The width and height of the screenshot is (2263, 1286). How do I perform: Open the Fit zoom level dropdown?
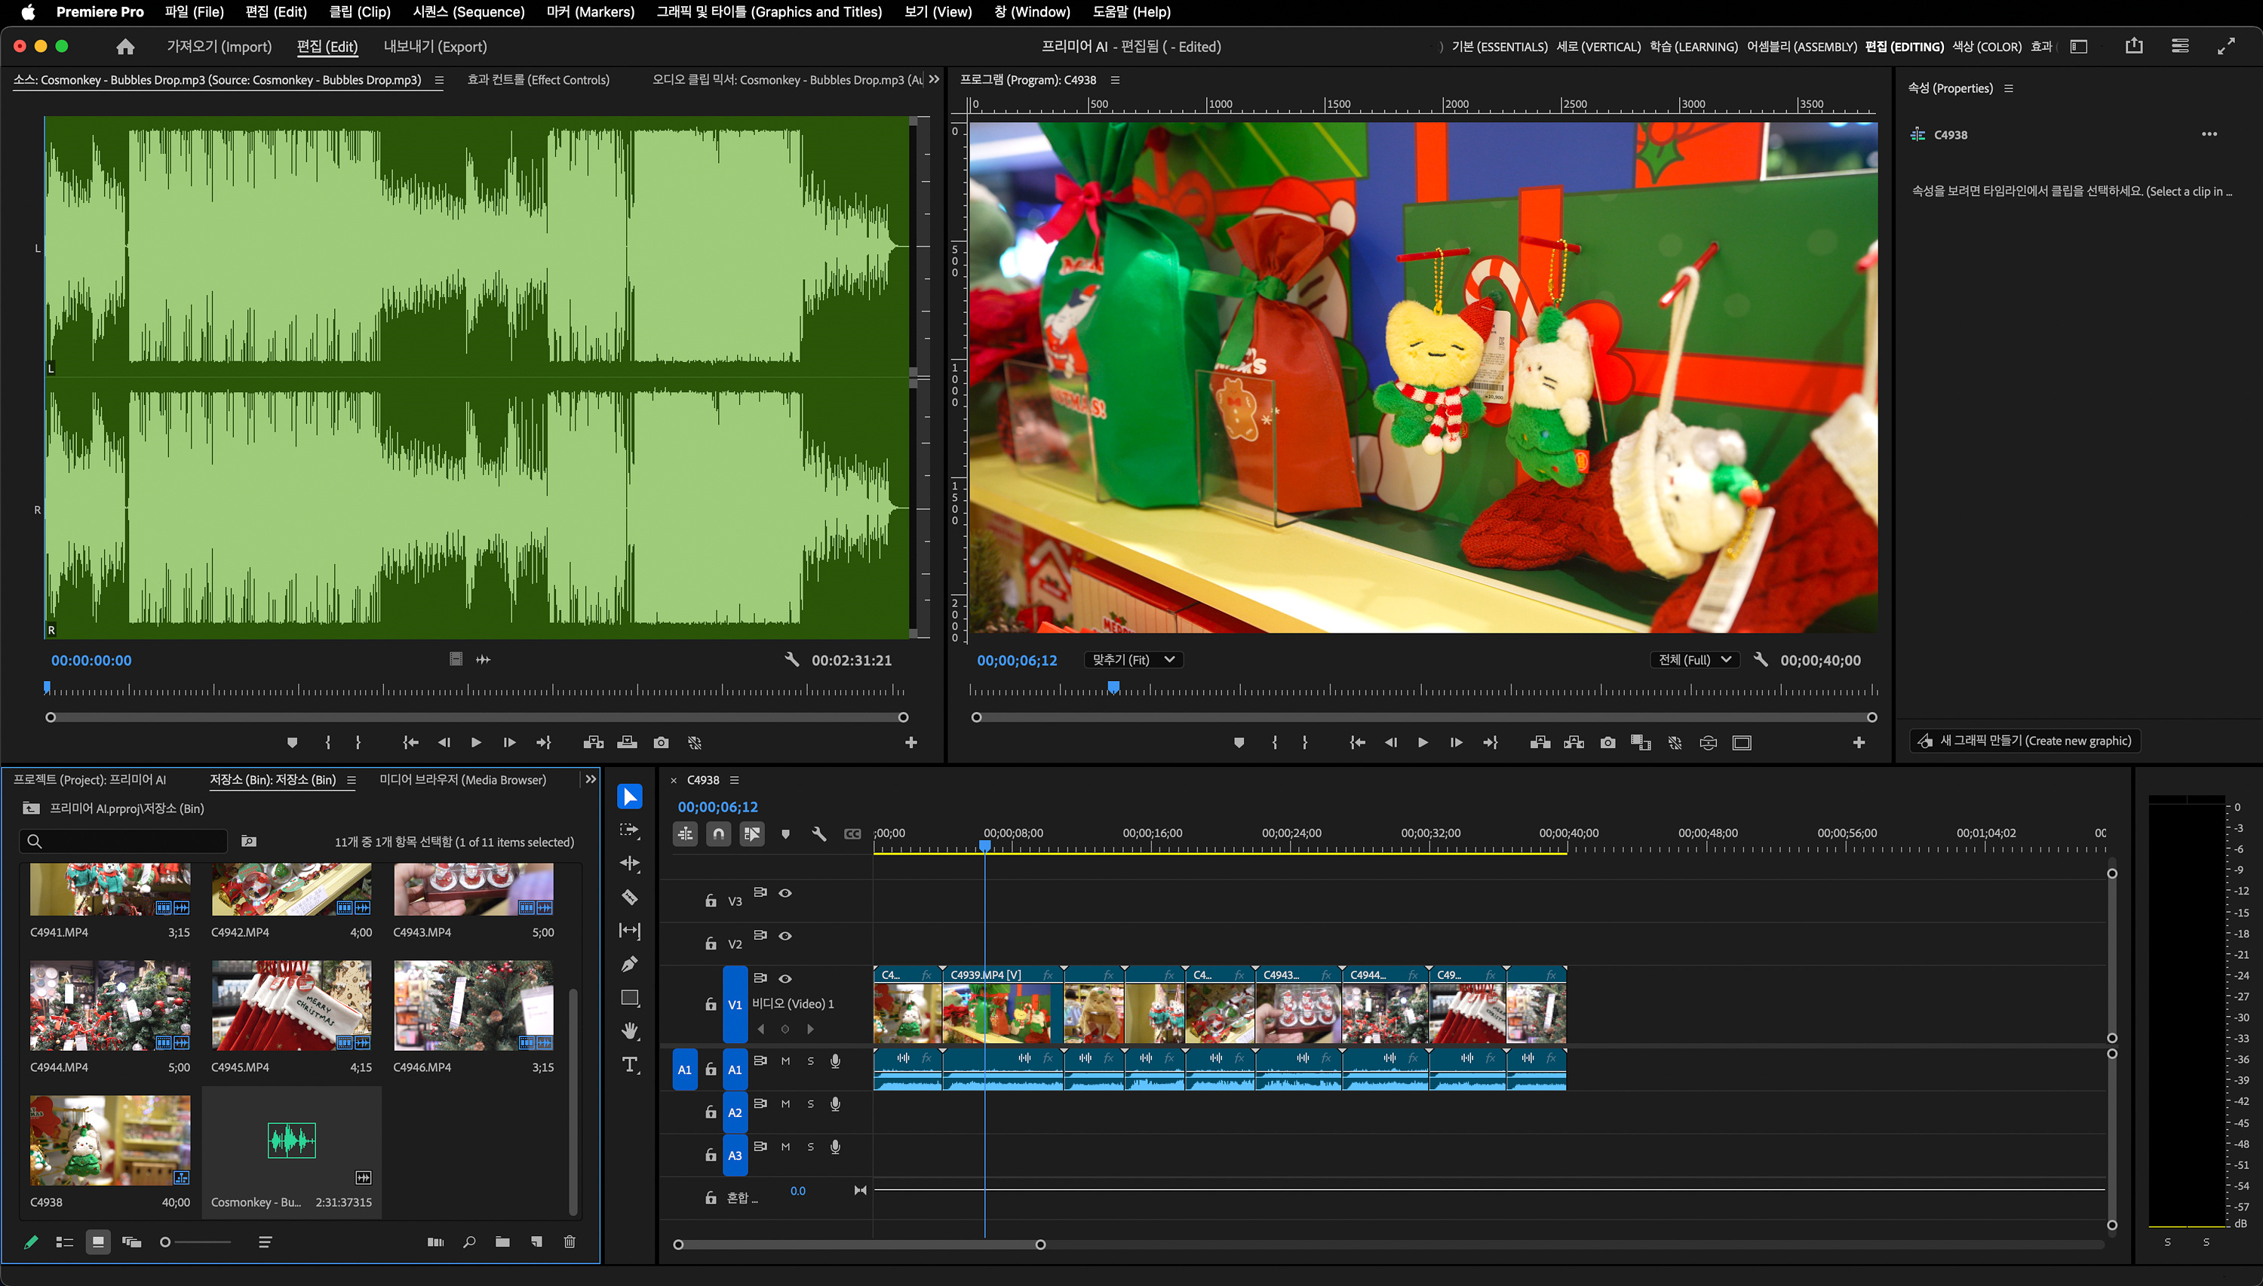pyautogui.click(x=1133, y=660)
